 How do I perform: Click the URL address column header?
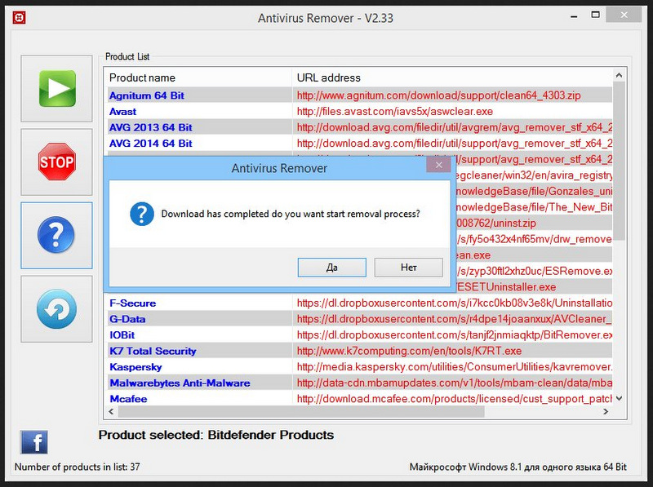pos(452,77)
